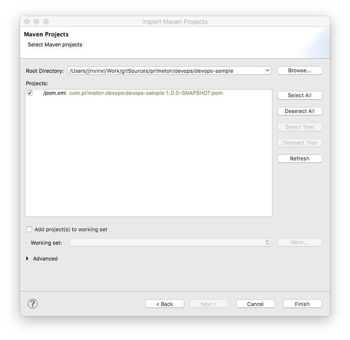Image resolution: width=350 pixels, height=340 pixels.
Task: Go to previous page with Back
Action: click(165, 304)
